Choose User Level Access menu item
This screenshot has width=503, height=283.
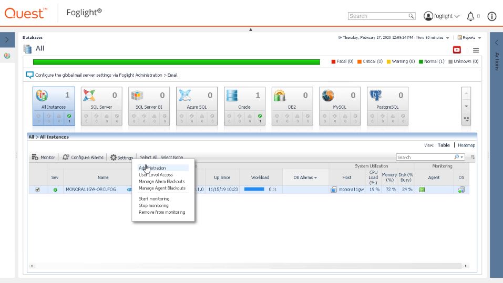(x=156, y=175)
